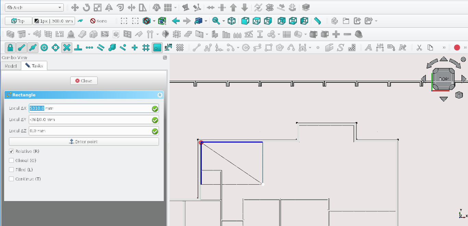Switch to the Model tab
The width and height of the screenshot is (468, 226).
coord(11,66)
